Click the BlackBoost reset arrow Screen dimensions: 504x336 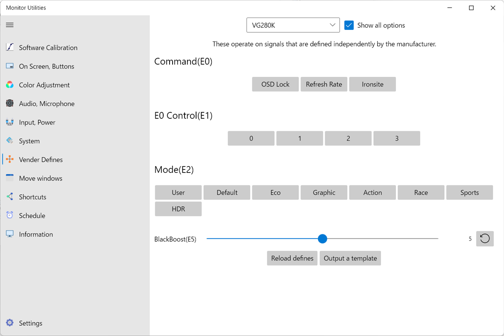(485, 239)
